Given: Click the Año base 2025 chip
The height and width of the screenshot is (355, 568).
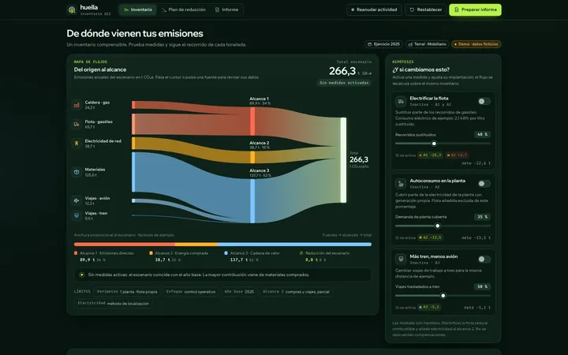Looking at the screenshot, I should click(239, 292).
